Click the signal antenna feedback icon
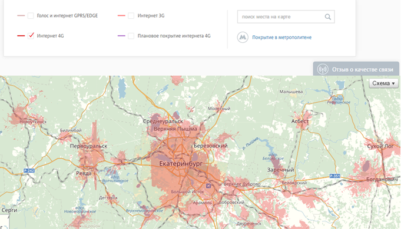 coord(323,69)
